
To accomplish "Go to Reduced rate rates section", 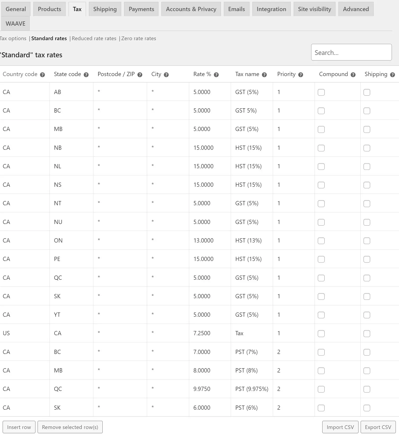I will tap(94, 39).
